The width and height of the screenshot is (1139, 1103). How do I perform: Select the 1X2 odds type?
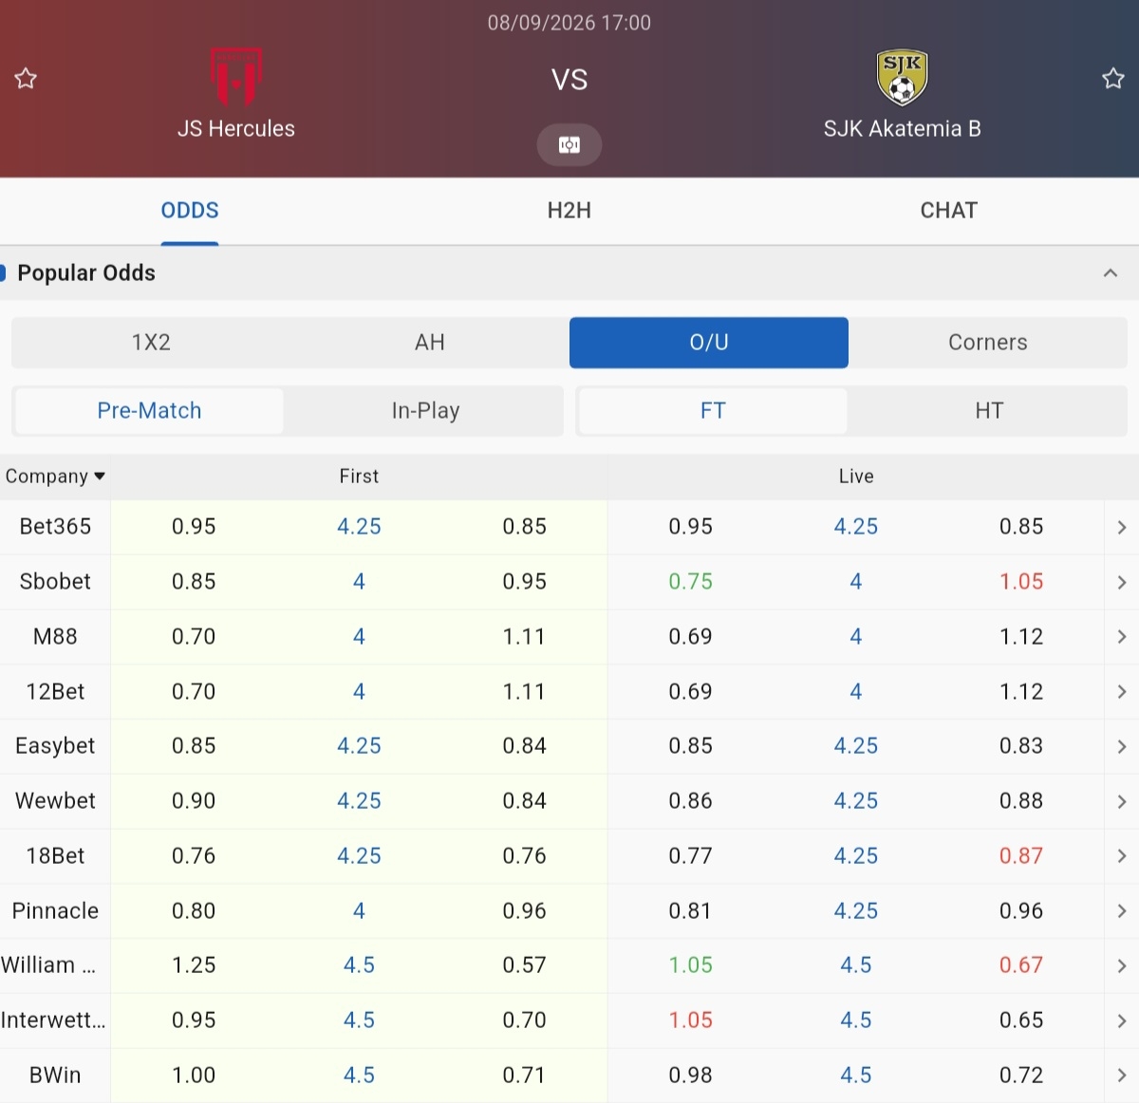pyautogui.click(x=151, y=343)
